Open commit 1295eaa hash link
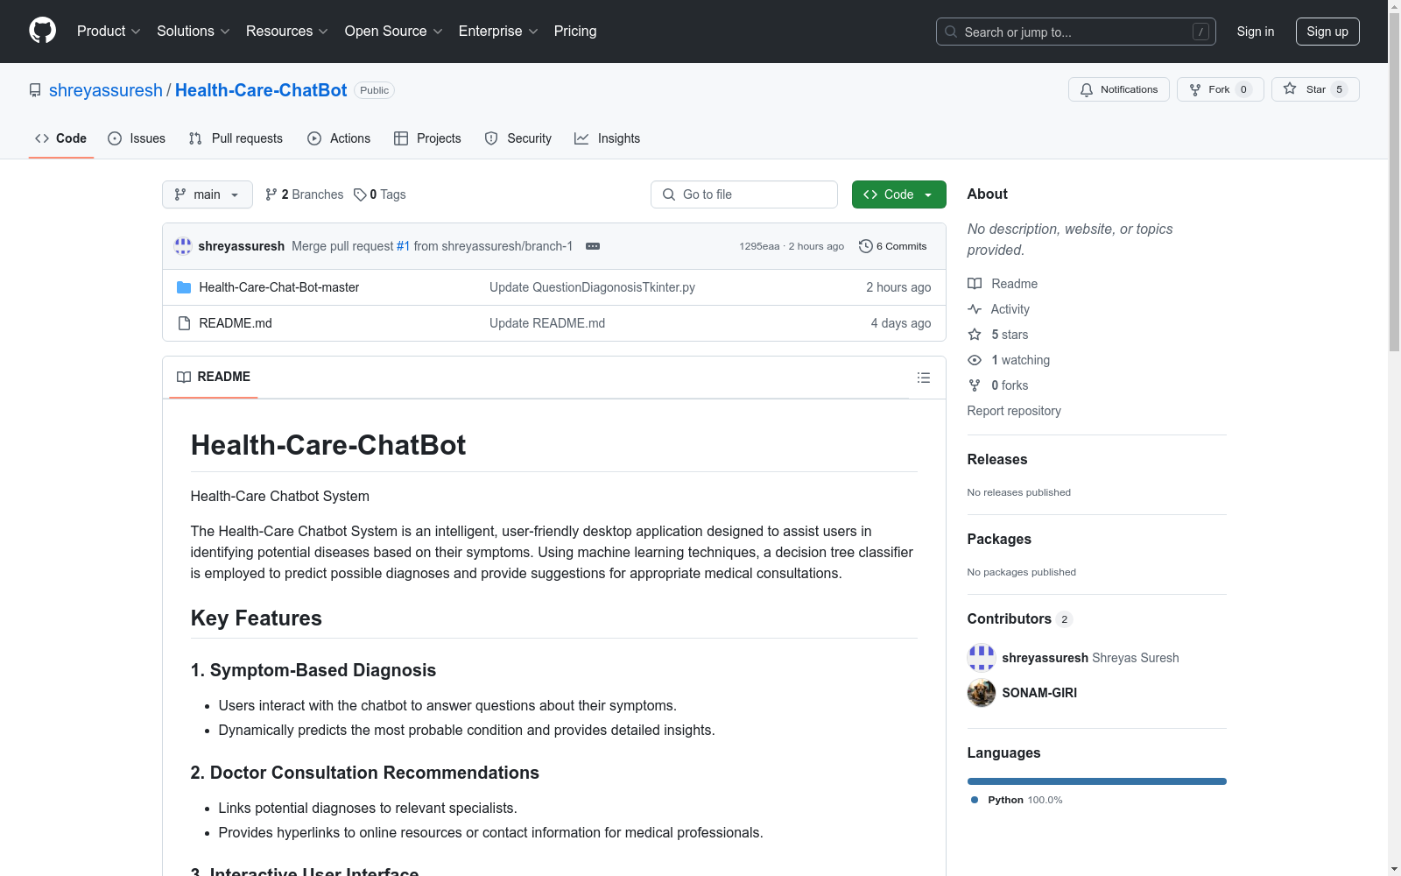This screenshot has height=876, width=1401. point(759,246)
